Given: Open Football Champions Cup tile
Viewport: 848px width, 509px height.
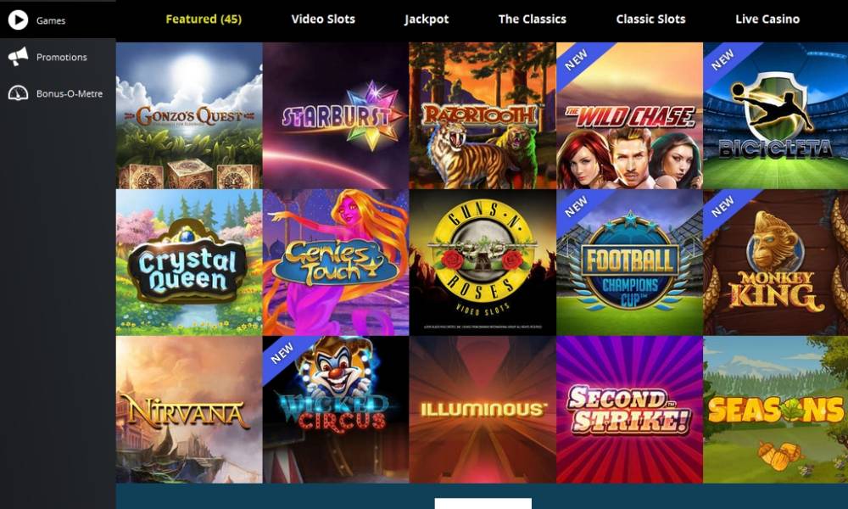Looking at the screenshot, I should coord(629,262).
